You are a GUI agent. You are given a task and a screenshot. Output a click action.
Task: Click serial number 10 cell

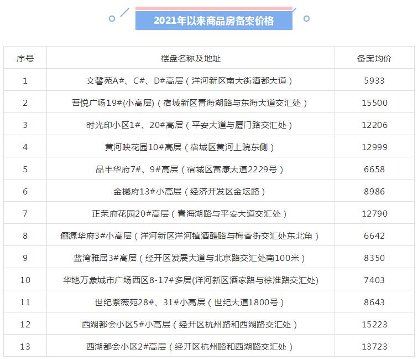[25, 280]
